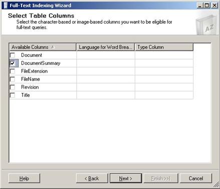Open Help for the wizard
This screenshot has height=189, width=220.
(x=24, y=178)
